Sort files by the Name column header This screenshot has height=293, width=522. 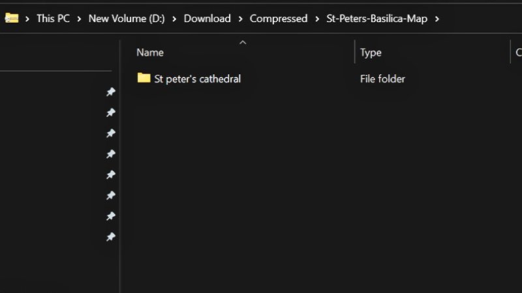tap(150, 53)
